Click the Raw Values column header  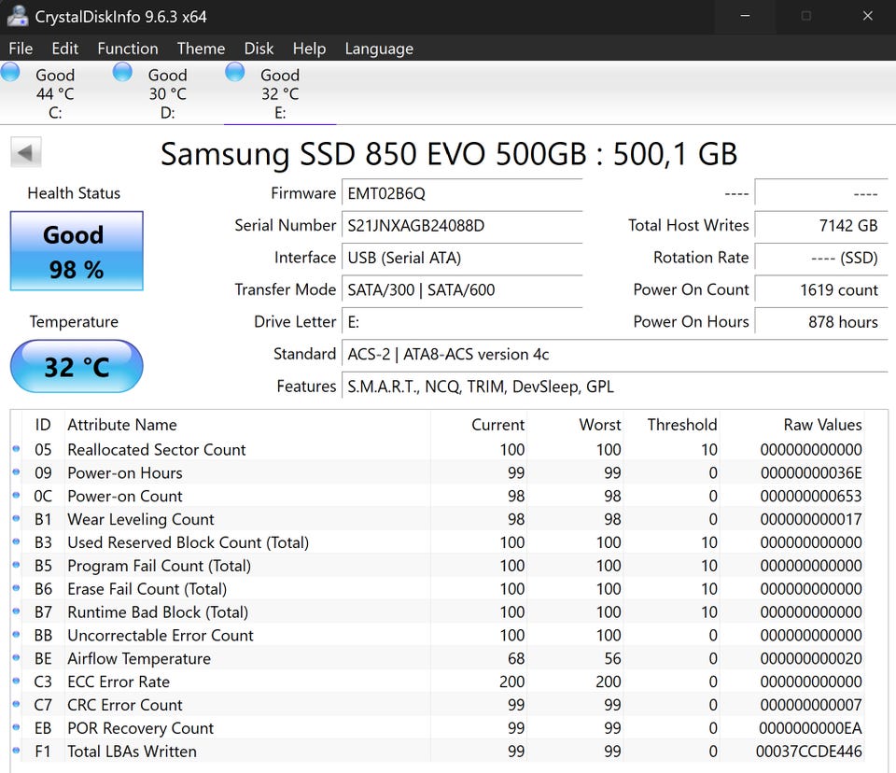pyautogui.click(x=821, y=425)
